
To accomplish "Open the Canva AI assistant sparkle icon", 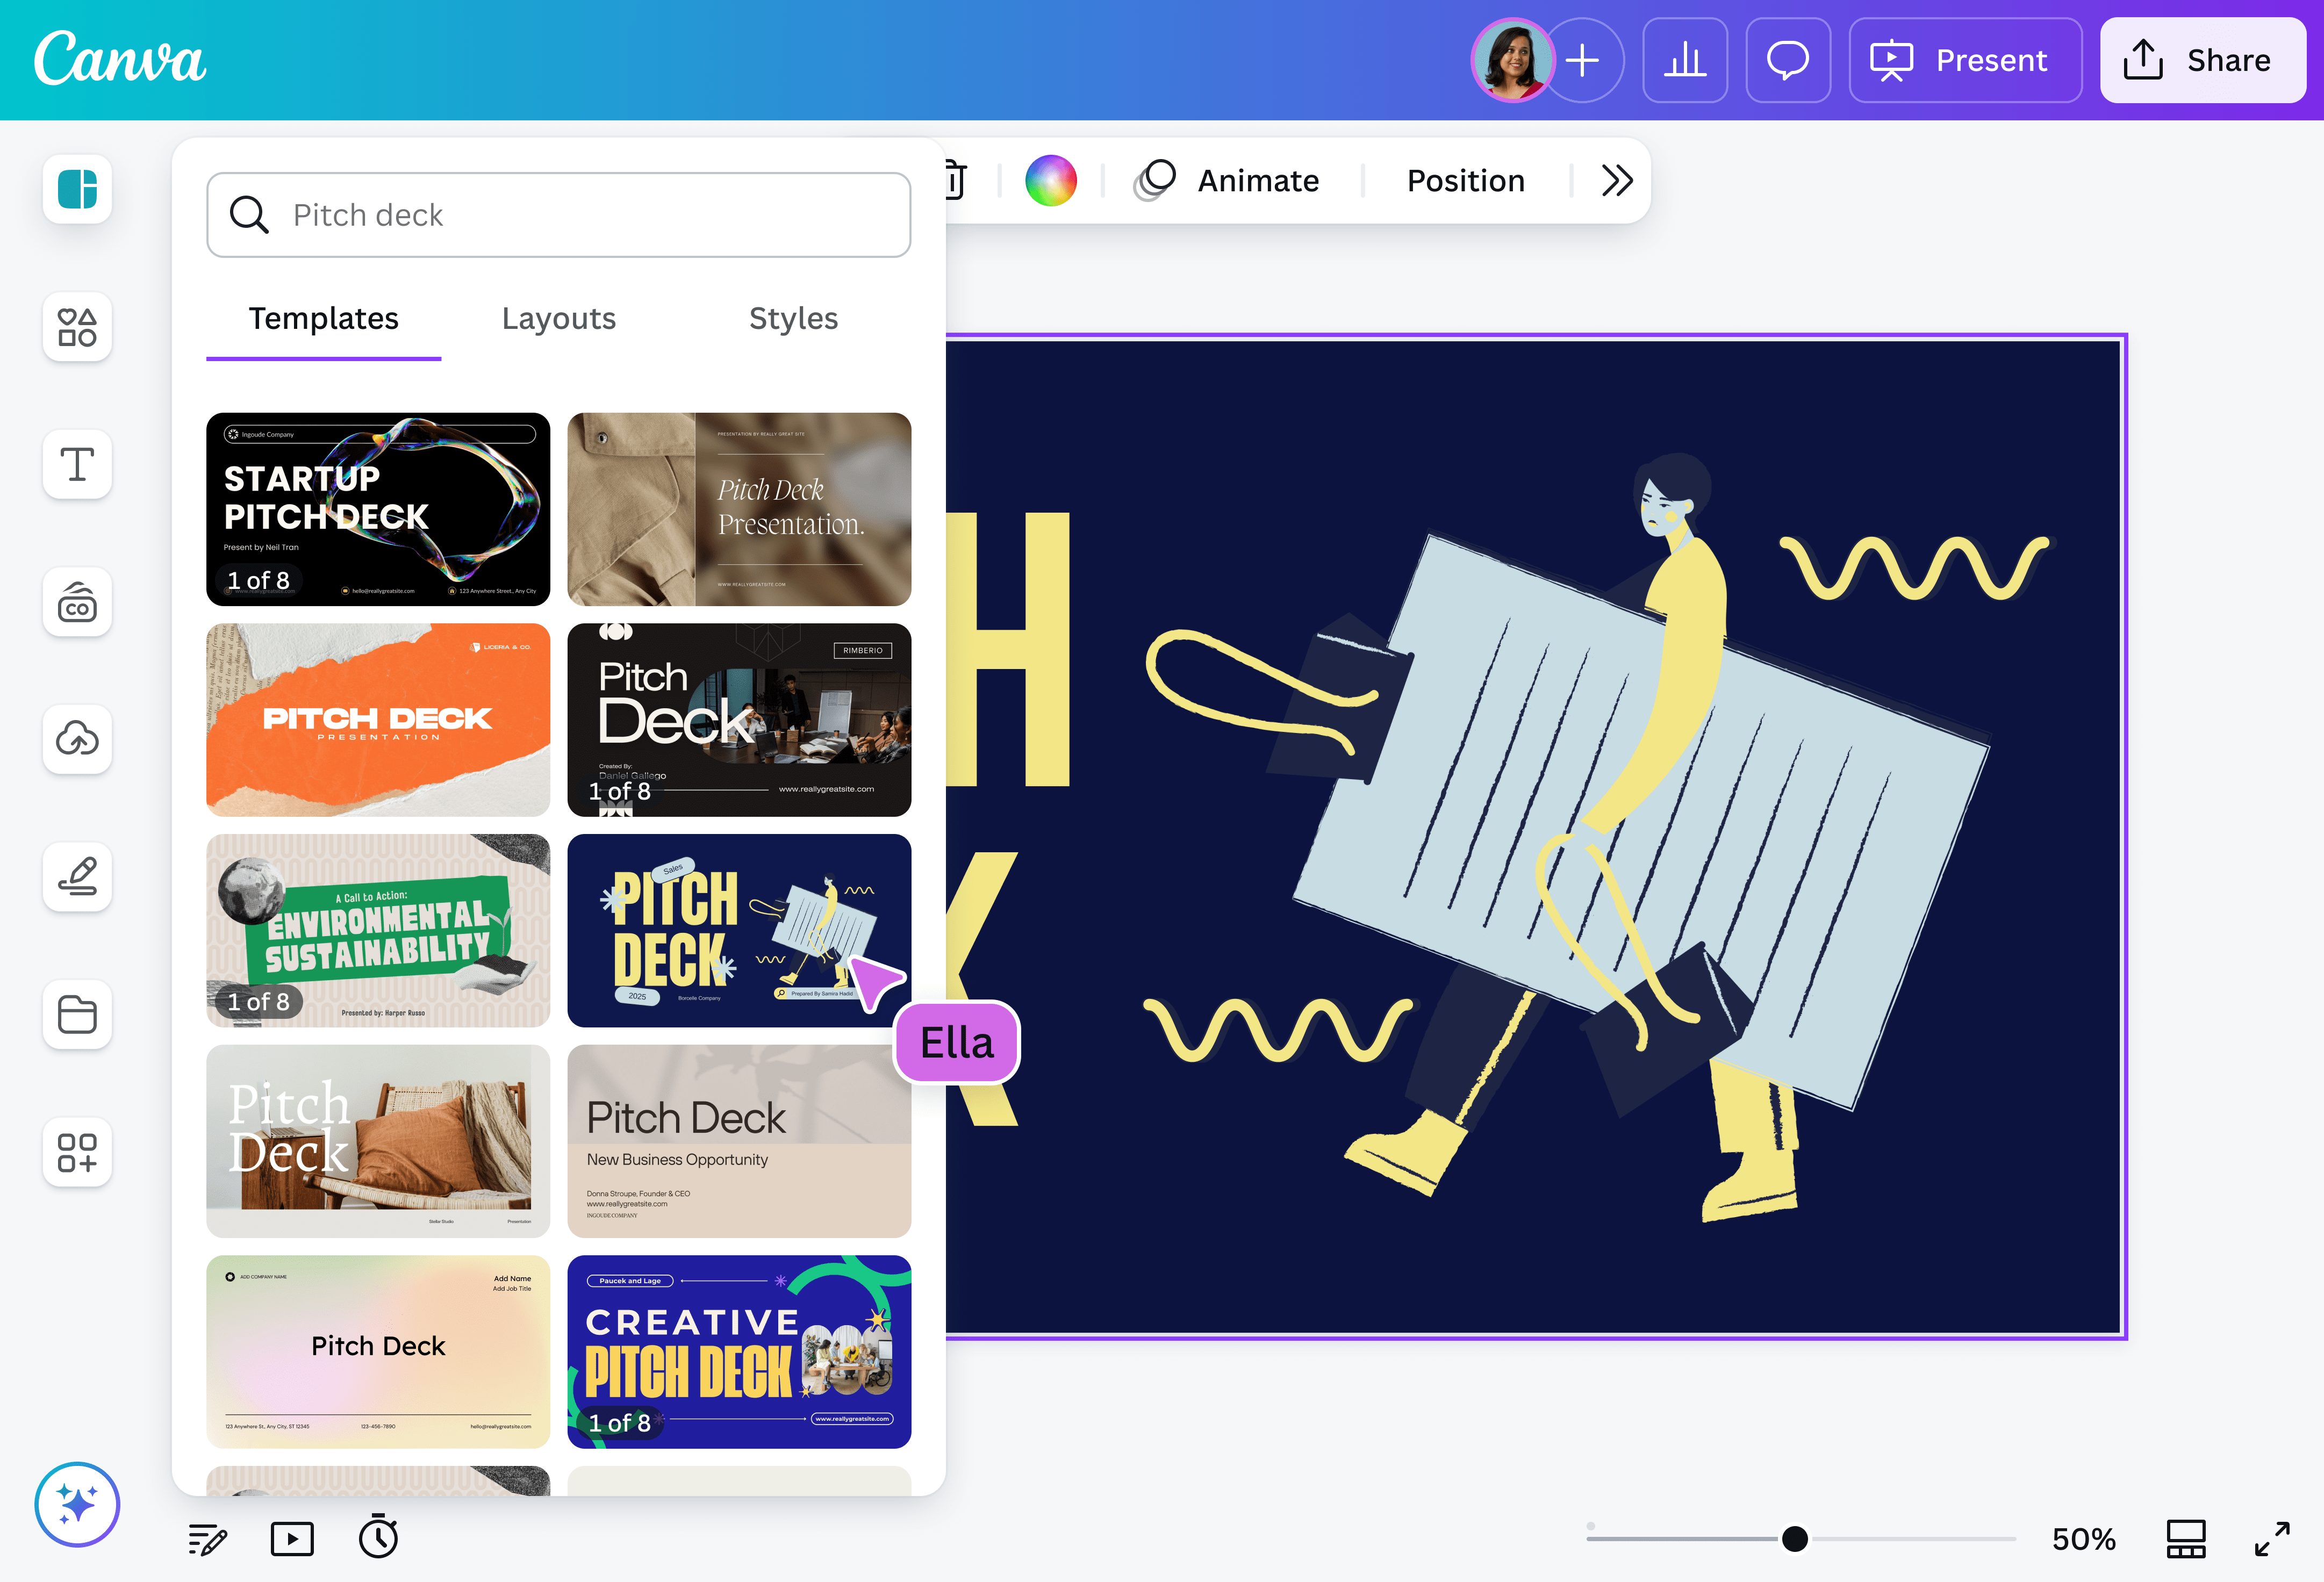I will click(x=77, y=1504).
